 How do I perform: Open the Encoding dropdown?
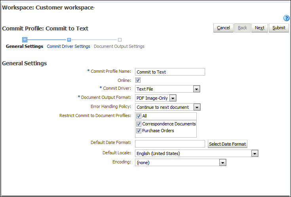(x=223, y=163)
